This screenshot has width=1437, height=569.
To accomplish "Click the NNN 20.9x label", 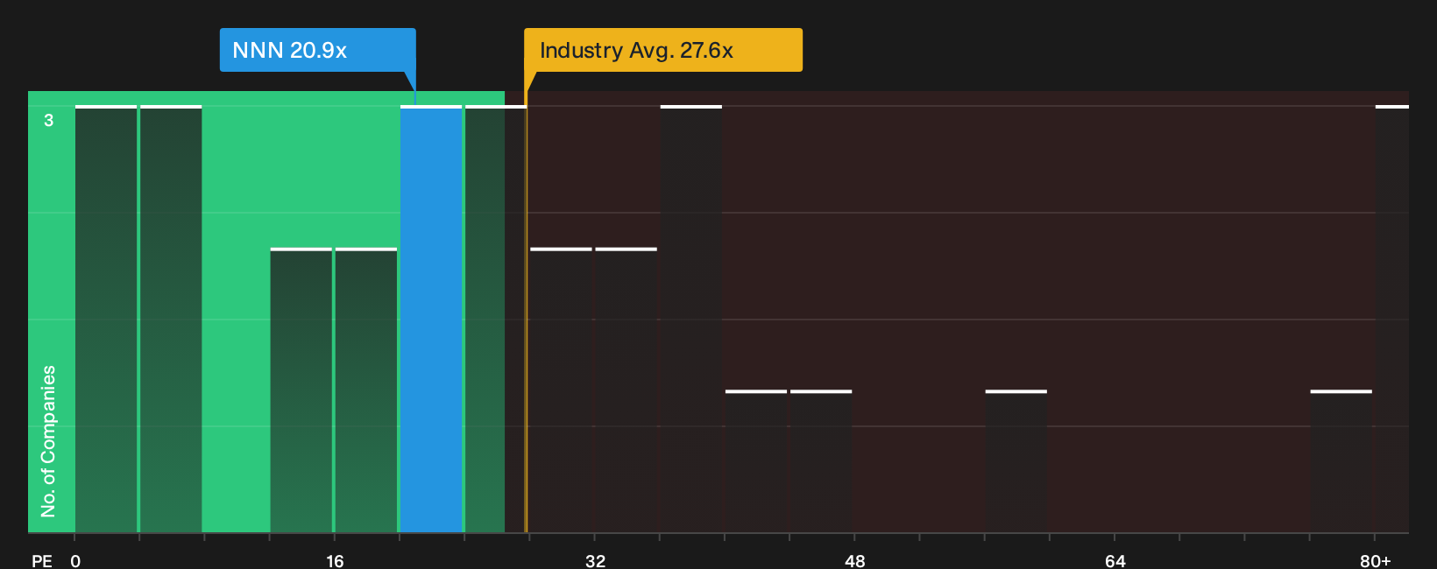I will pos(317,50).
